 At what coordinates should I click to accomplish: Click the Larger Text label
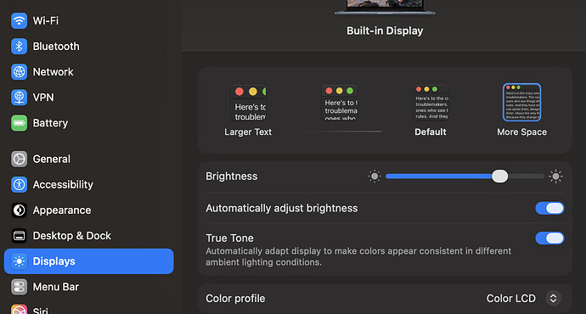pyautogui.click(x=248, y=132)
